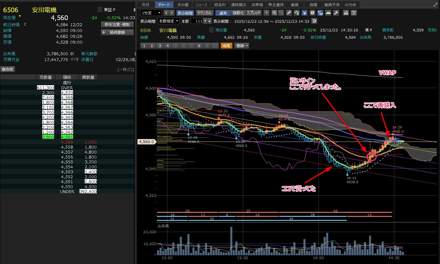
Task: Click the crosshair cursor icon in chart toolbar
Action: click(266, 13)
